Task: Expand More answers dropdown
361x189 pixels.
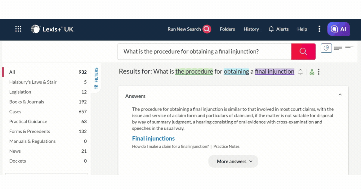Action: tap(233, 162)
